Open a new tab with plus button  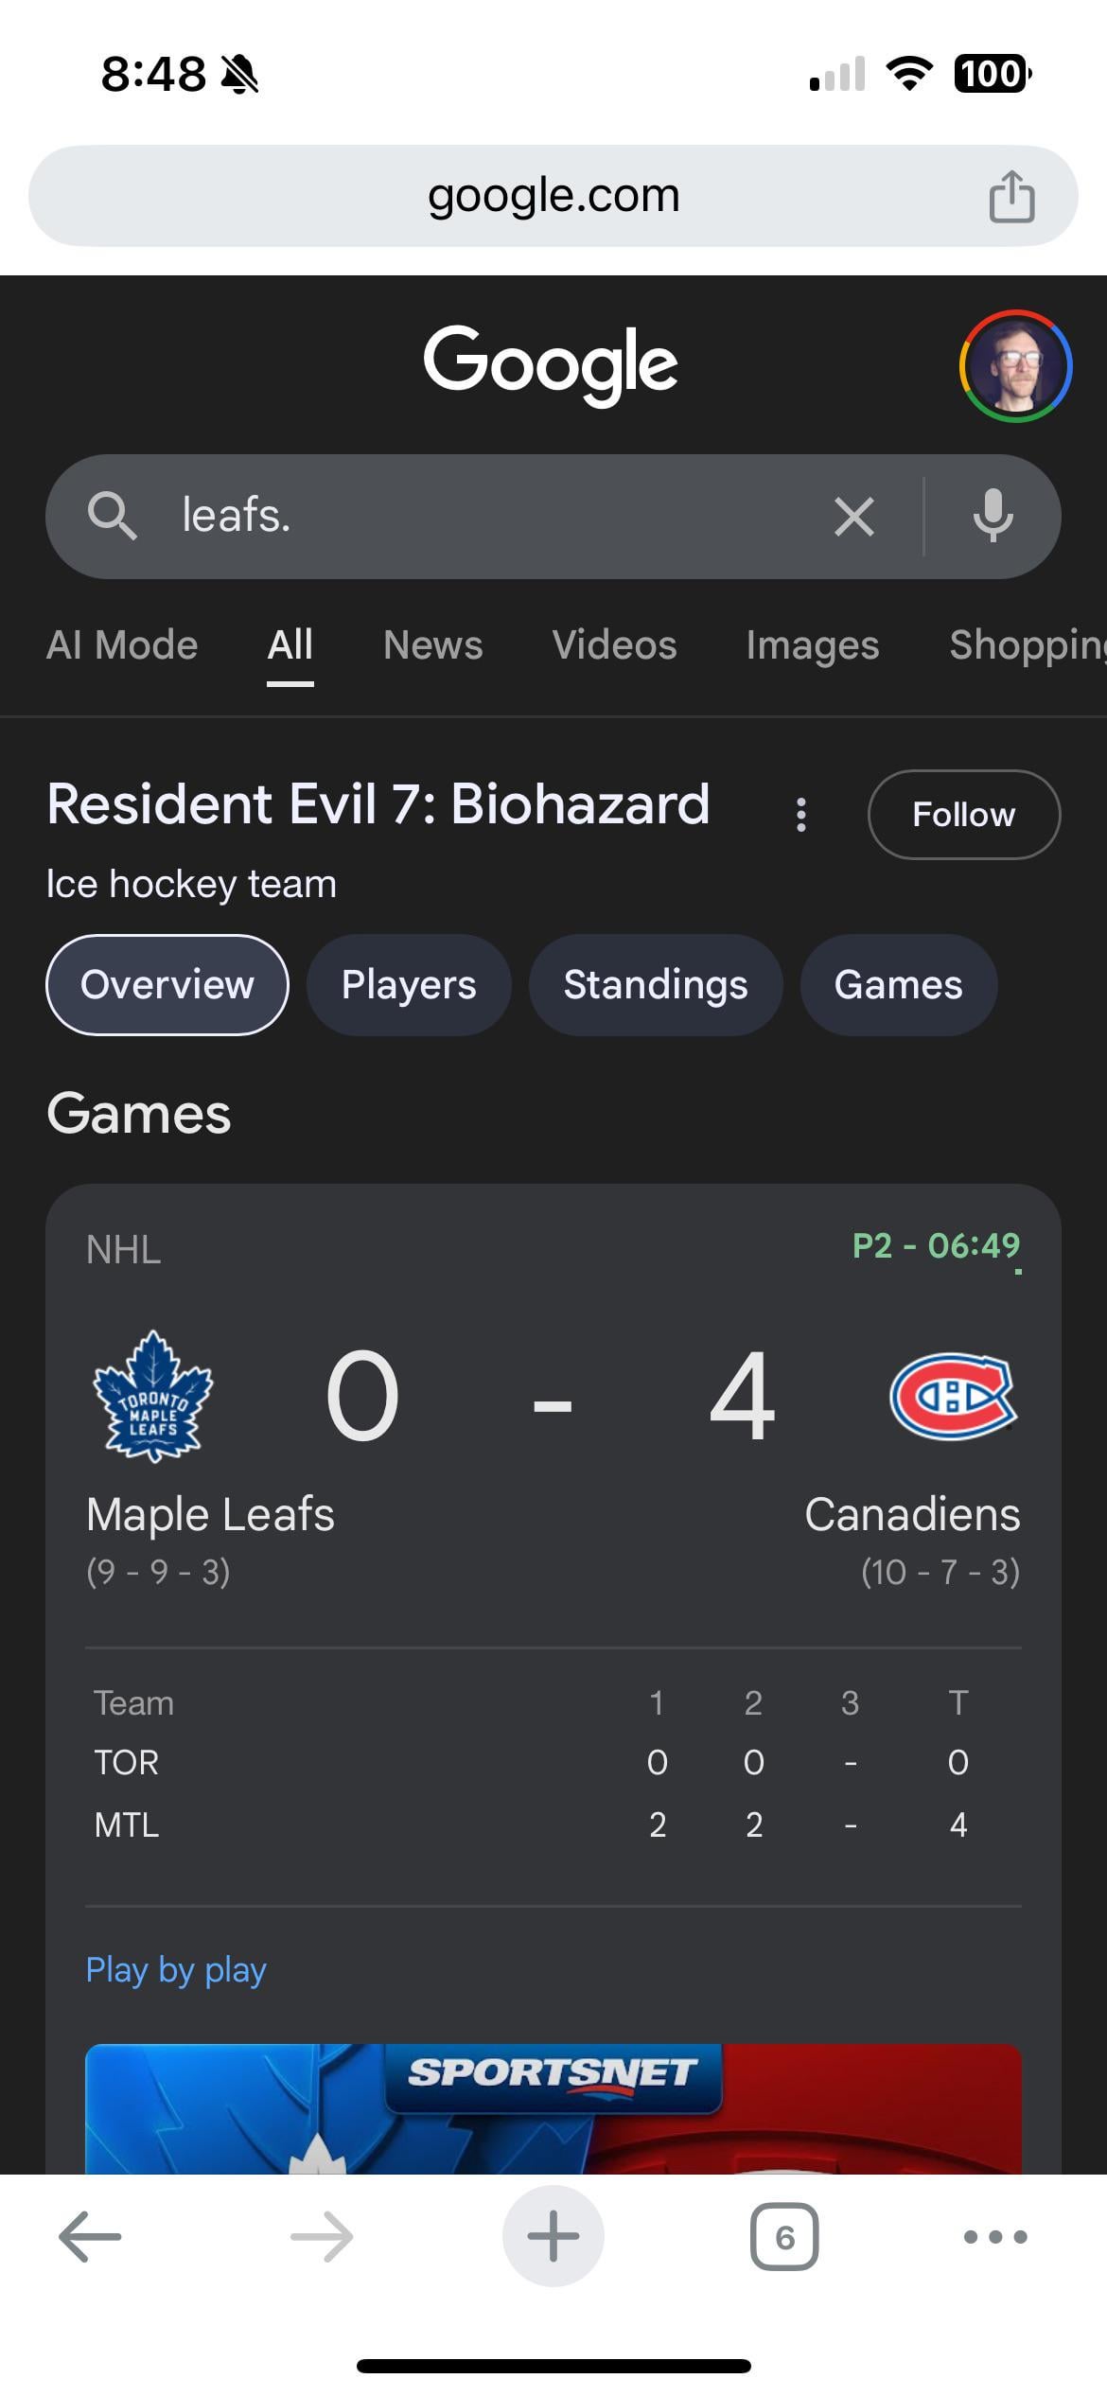coord(553,2237)
